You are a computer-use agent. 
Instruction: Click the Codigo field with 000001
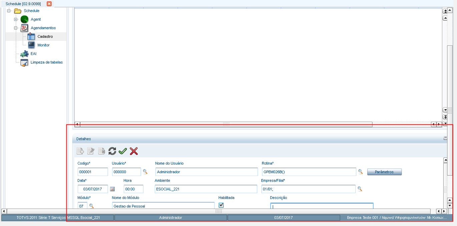click(x=93, y=172)
